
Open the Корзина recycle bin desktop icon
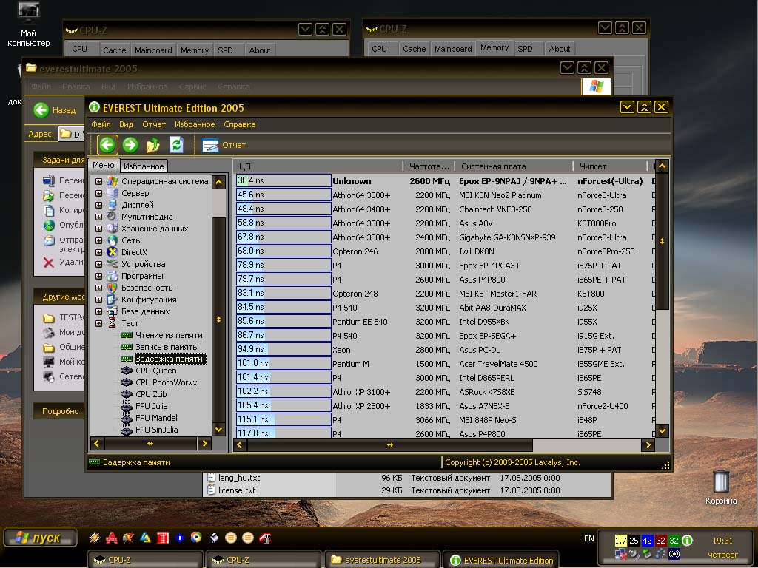click(721, 487)
